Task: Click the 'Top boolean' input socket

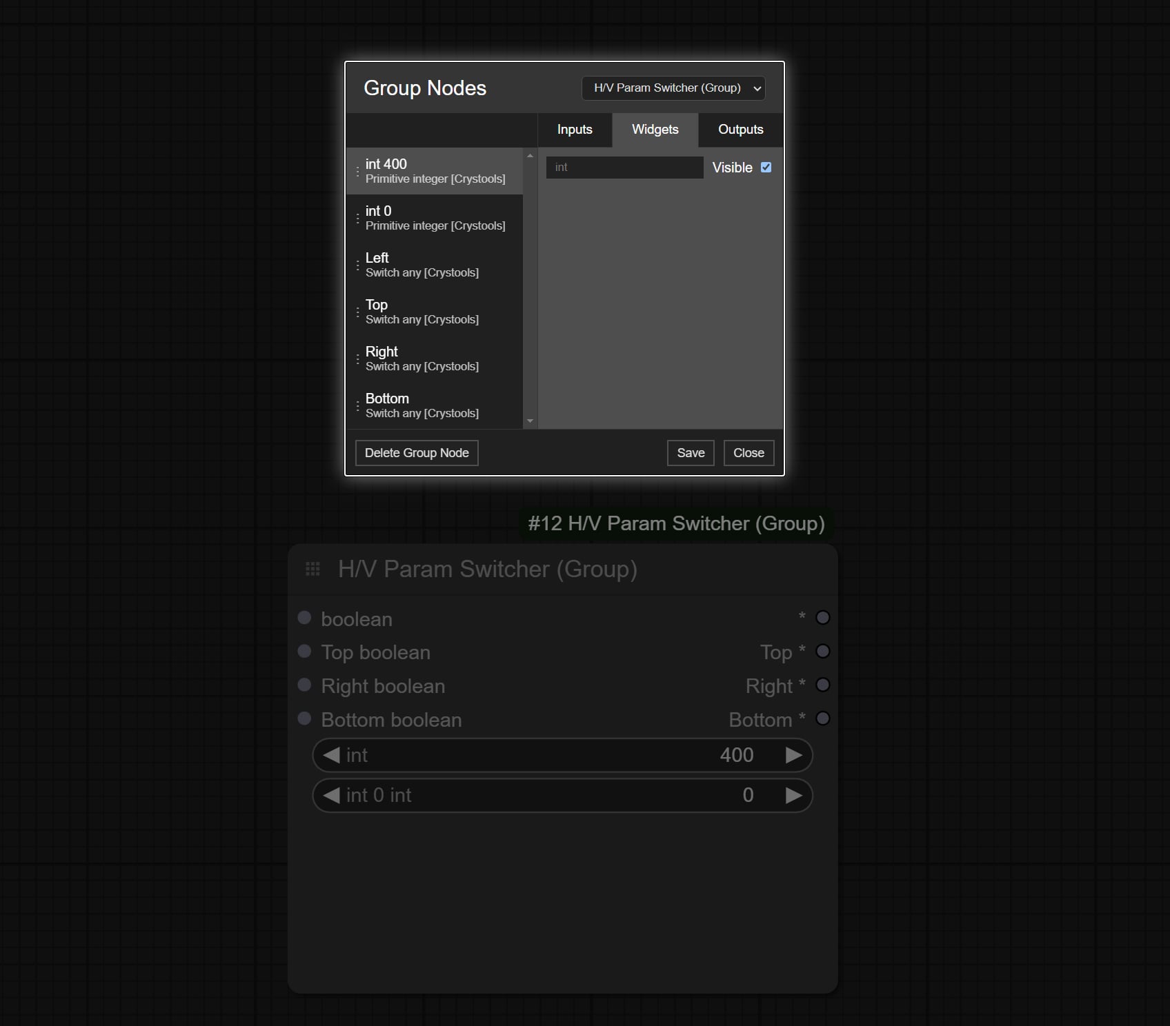Action: [x=304, y=651]
